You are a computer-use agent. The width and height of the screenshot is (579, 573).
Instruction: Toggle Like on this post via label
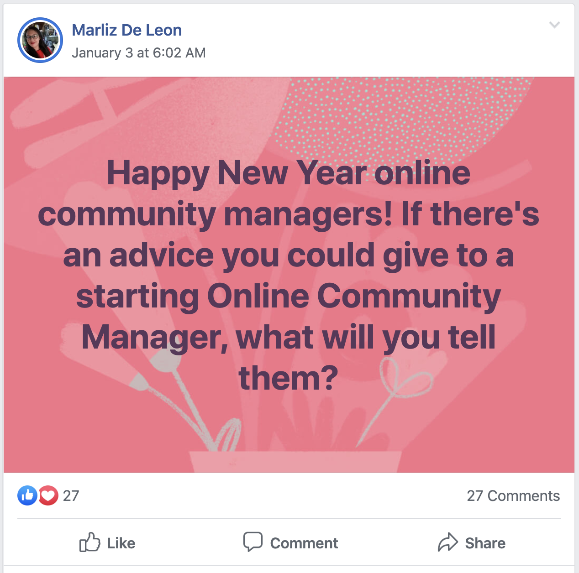point(121,543)
